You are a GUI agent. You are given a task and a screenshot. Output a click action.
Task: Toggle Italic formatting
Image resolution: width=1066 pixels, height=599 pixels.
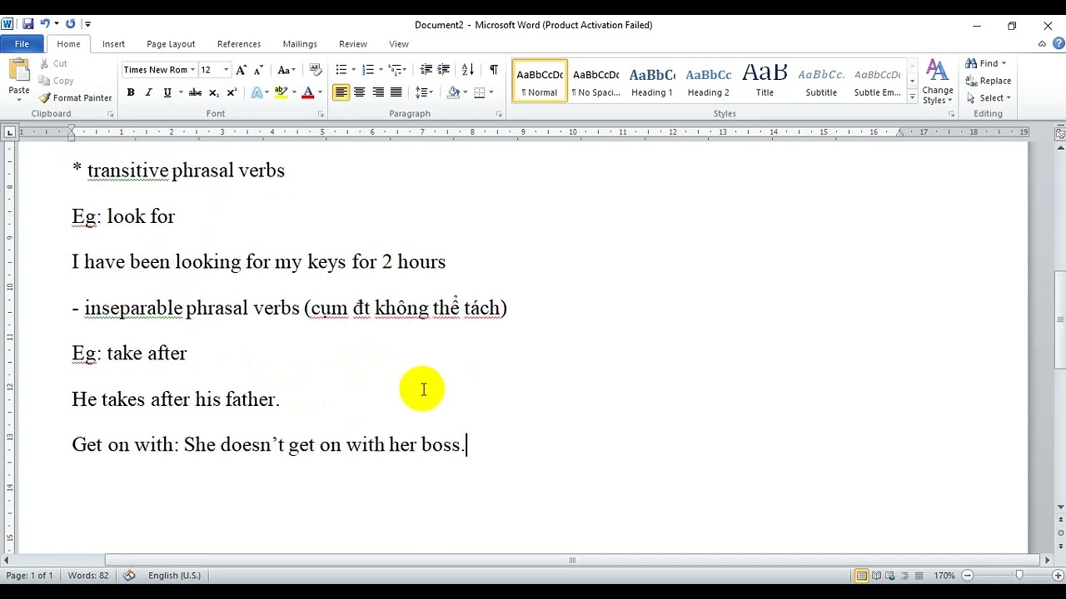tap(149, 92)
